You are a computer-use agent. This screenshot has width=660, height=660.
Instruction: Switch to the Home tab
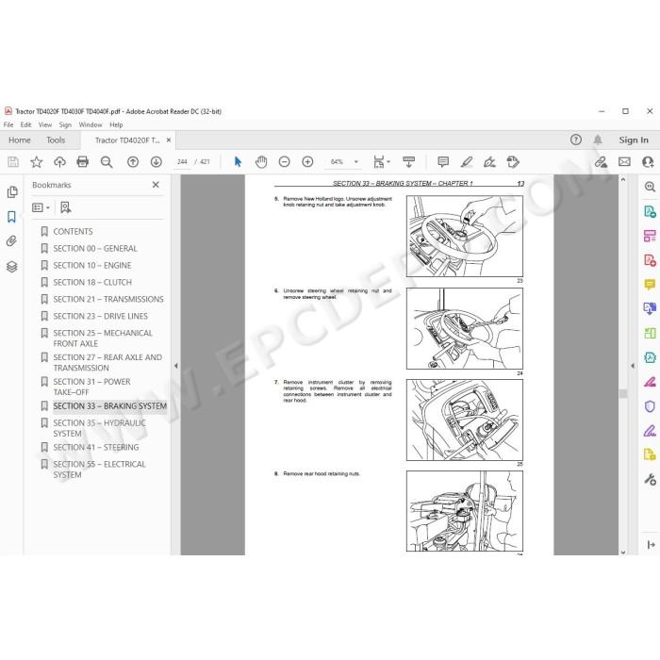[x=20, y=140]
